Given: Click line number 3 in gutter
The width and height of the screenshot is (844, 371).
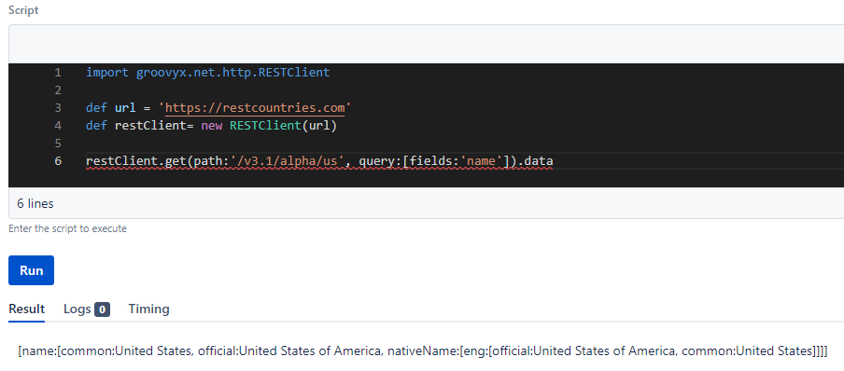Looking at the screenshot, I should [58, 108].
